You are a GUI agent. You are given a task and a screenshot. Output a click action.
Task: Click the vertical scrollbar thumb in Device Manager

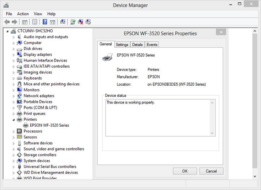(x=255, y=101)
